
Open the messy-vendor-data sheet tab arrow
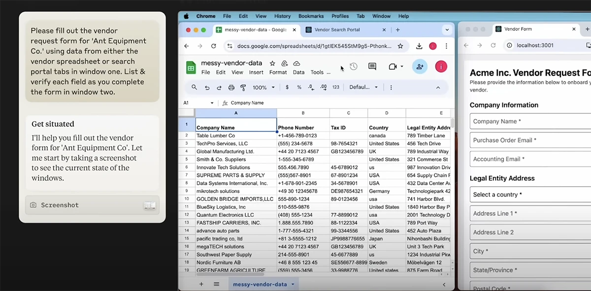click(293, 285)
